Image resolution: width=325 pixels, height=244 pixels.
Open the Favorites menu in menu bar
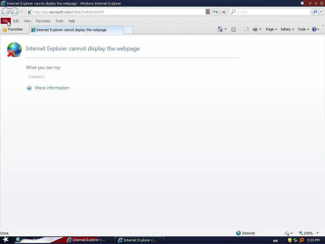point(43,21)
